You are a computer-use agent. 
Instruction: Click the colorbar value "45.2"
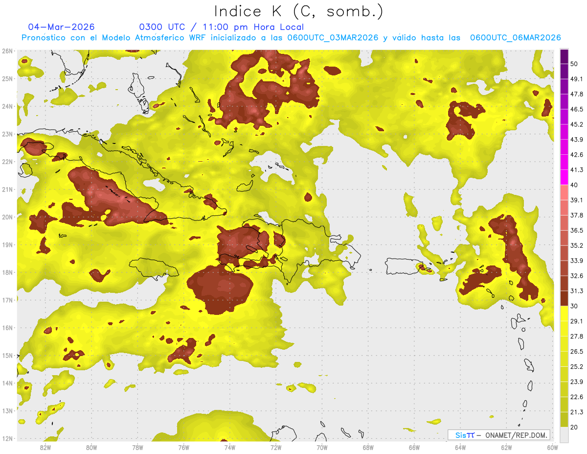(x=577, y=124)
